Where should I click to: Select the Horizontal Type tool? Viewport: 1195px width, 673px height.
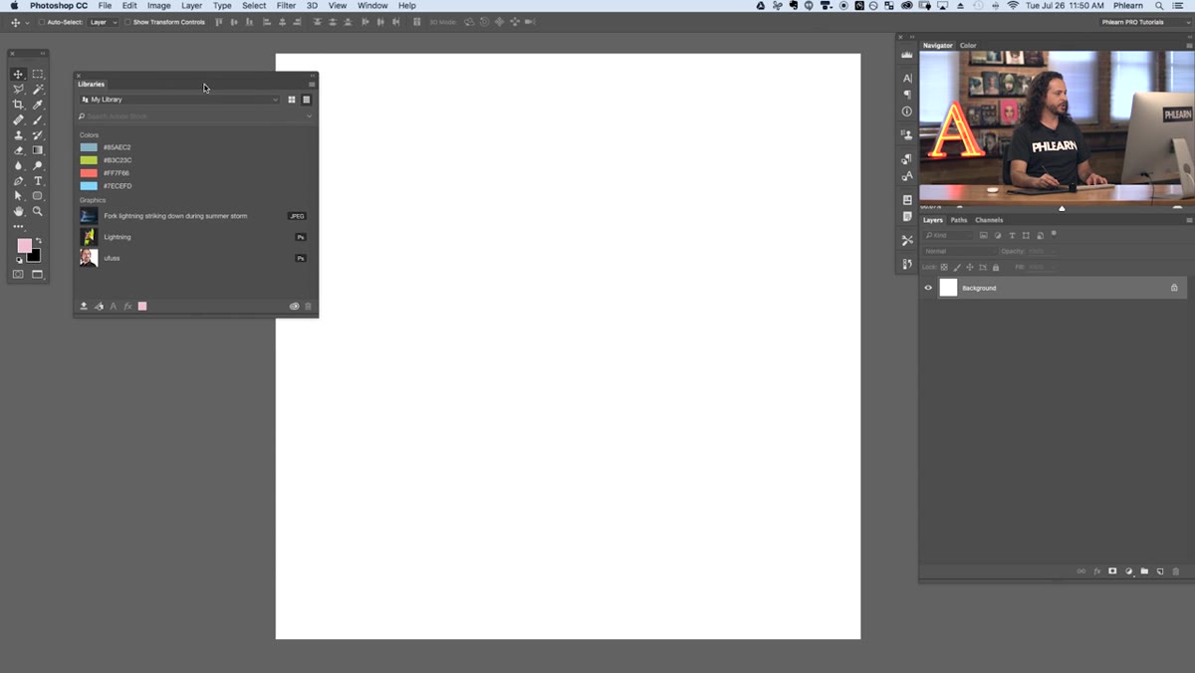(38, 181)
